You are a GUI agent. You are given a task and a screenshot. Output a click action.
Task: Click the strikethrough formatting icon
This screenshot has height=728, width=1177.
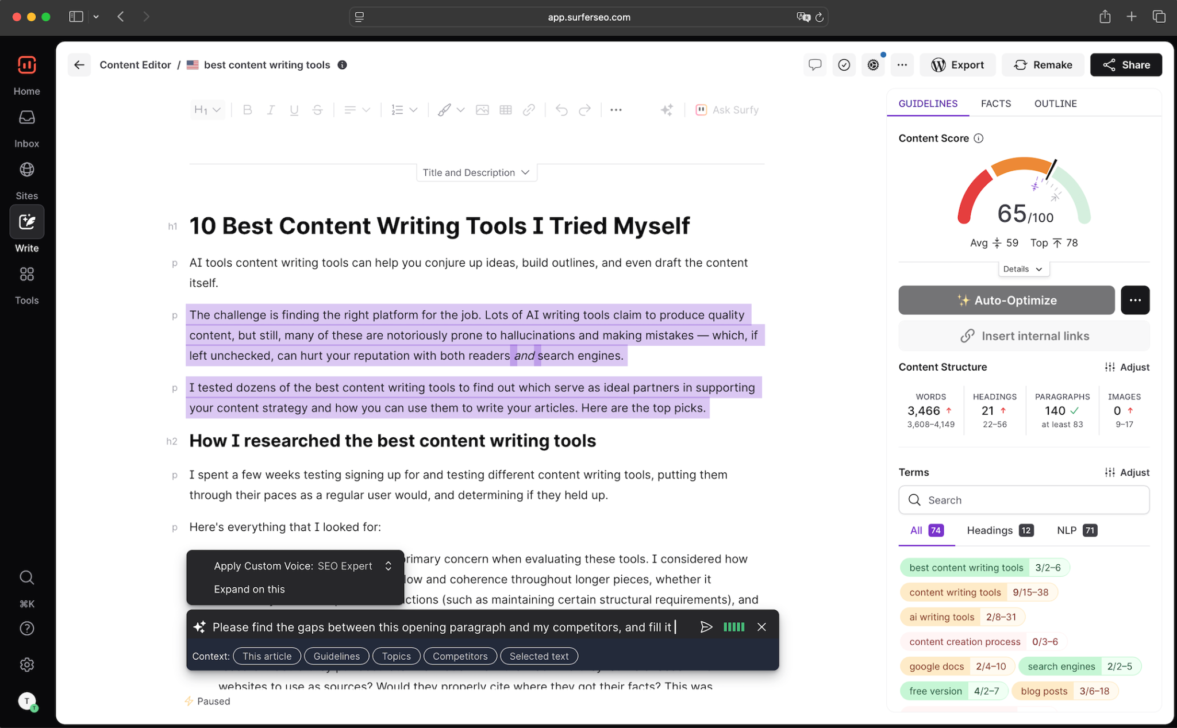pyautogui.click(x=317, y=110)
